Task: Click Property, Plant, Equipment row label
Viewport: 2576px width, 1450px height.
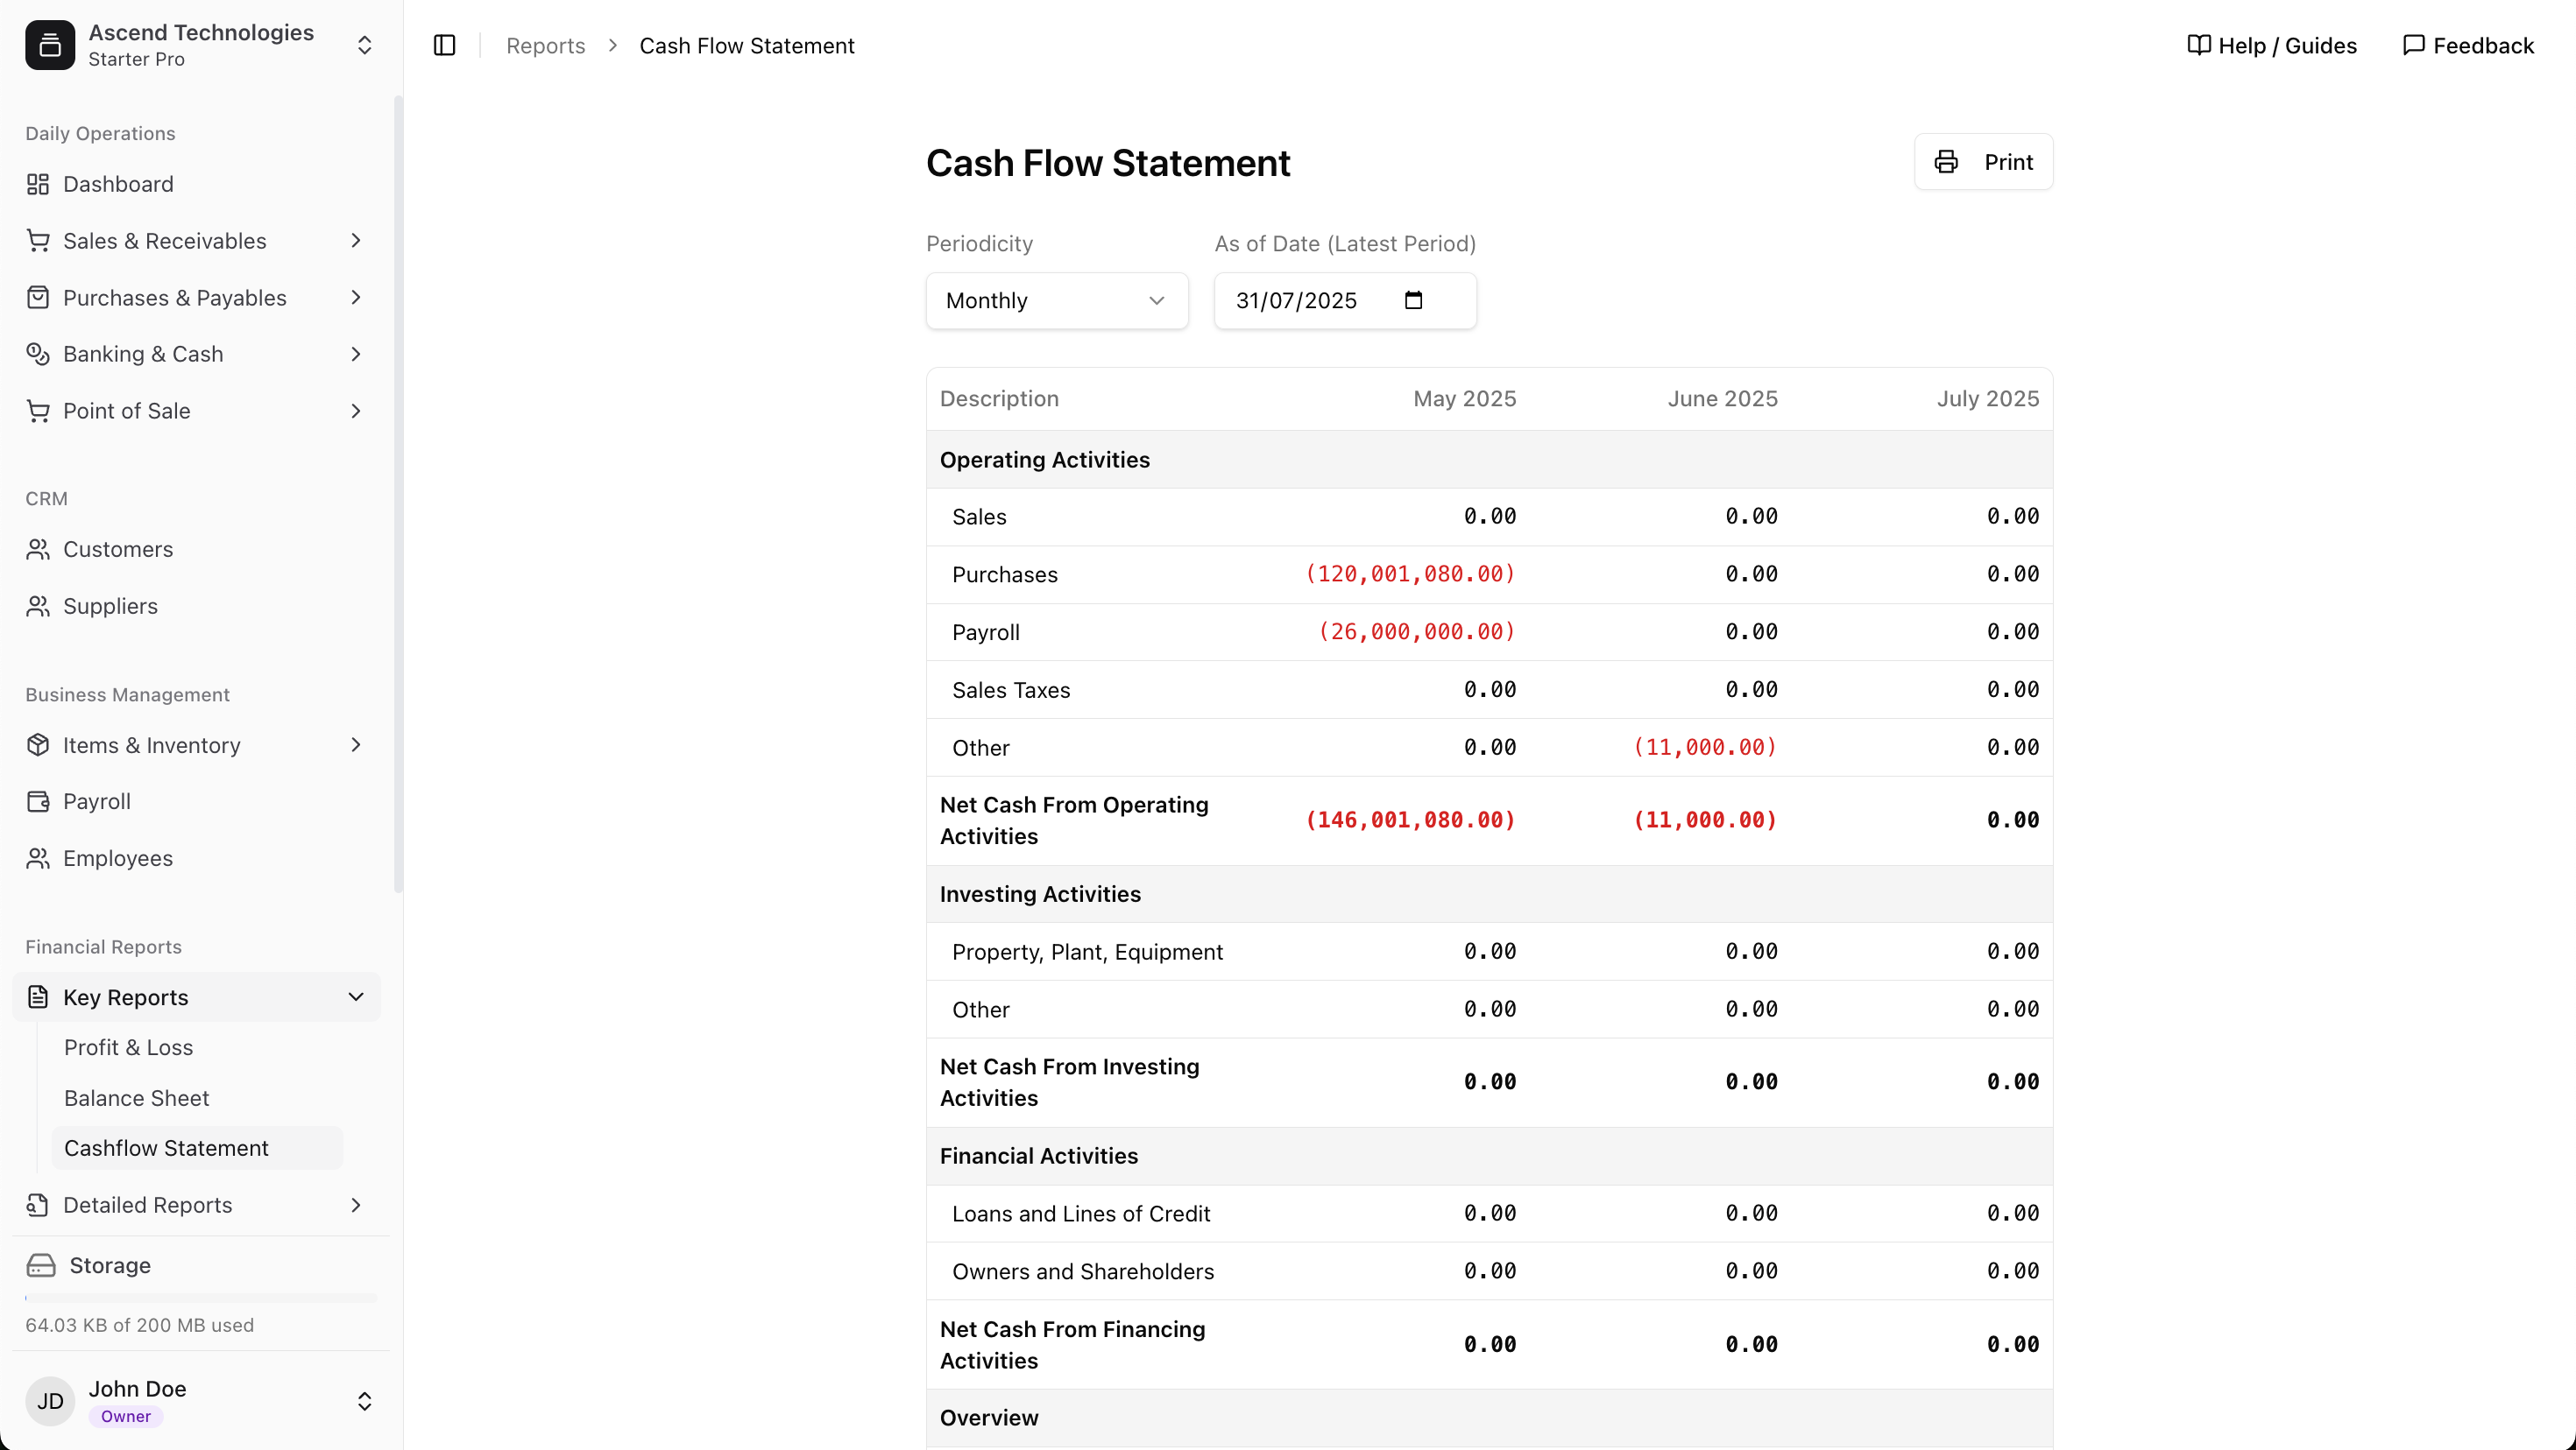Action: coord(1087,953)
